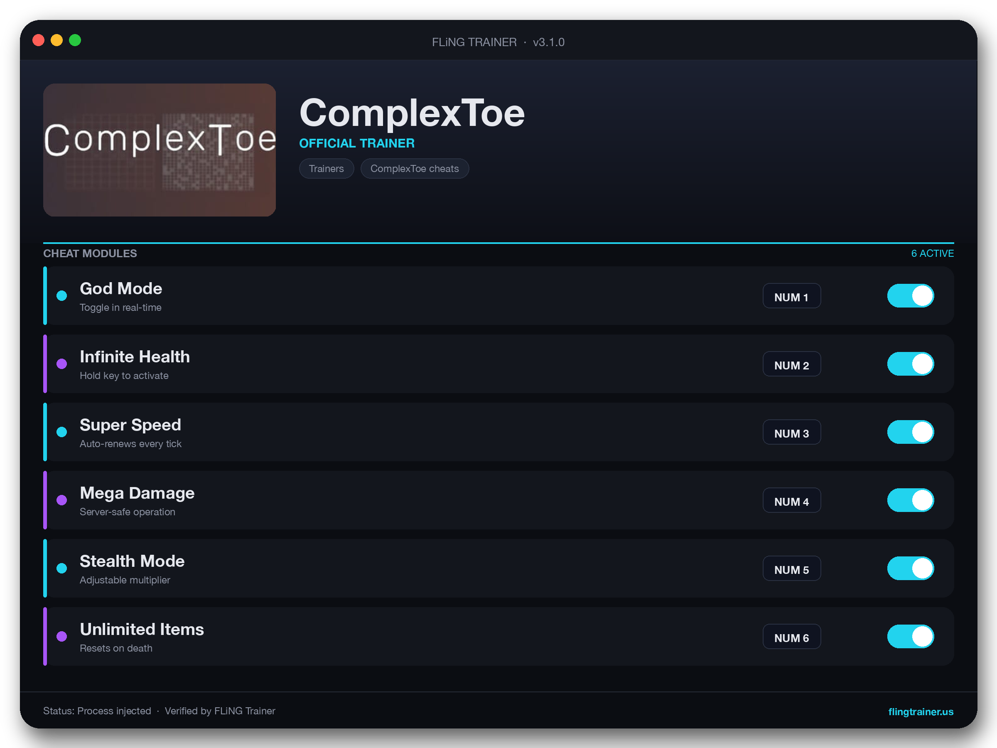Click the NUM 6 hotkey button
The width and height of the screenshot is (997, 748).
[791, 637]
